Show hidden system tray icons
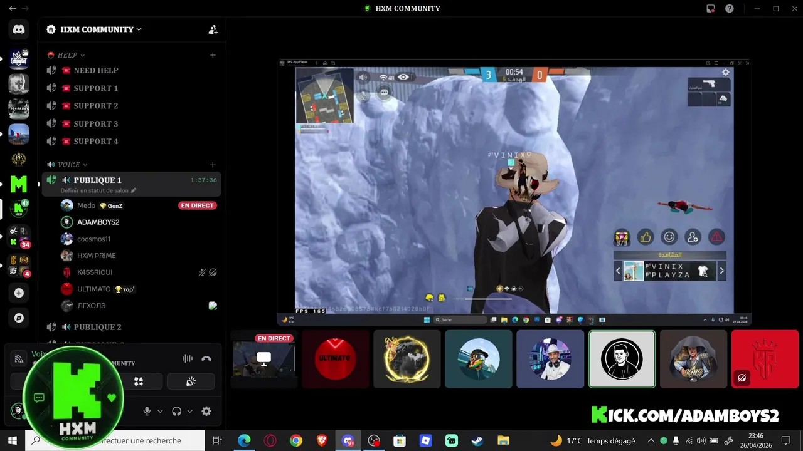This screenshot has width=803, height=451. pyautogui.click(x=651, y=441)
